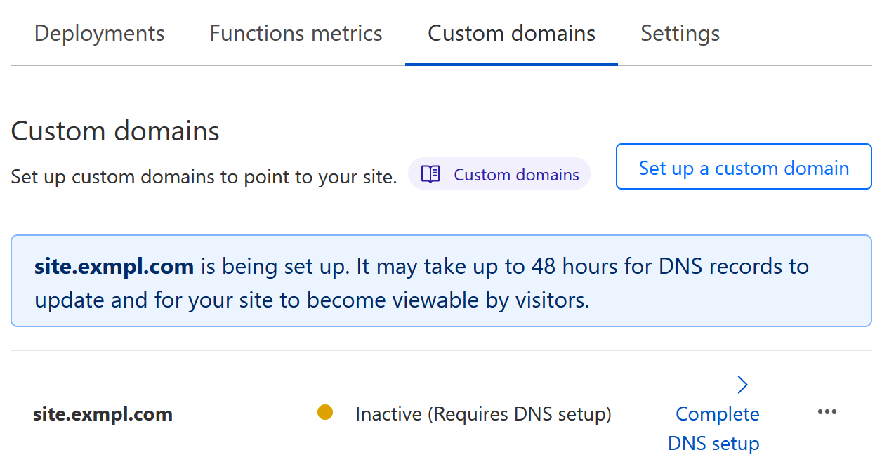The image size is (882, 469).
Task: Click the three-dot options icon in domain row
Action: click(827, 411)
